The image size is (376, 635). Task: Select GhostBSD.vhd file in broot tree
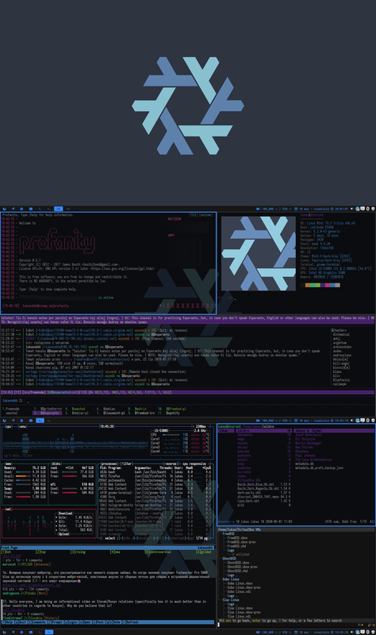click(x=236, y=571)
